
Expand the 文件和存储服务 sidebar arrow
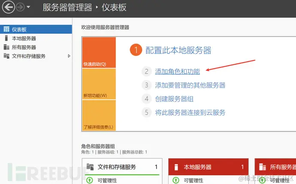pyautogui.click(x=69, y=56)
